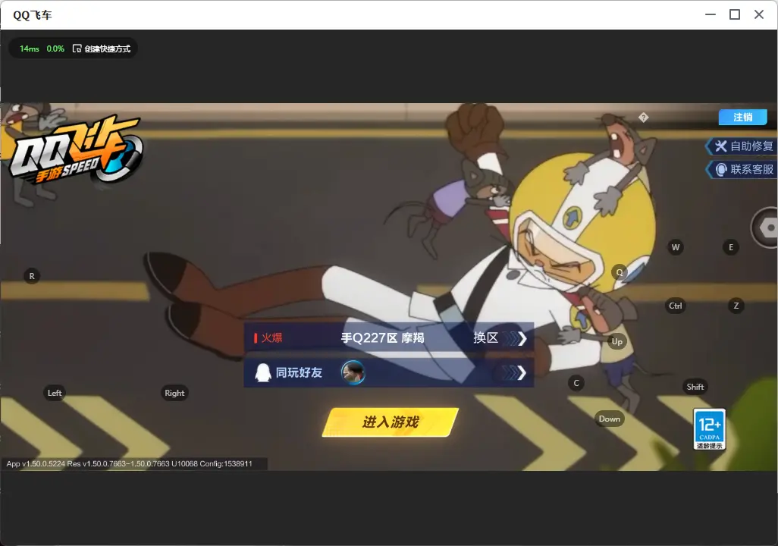778x546 pixels.
Task: Click the diamond question-mark help icon
Action: point(644,118)
